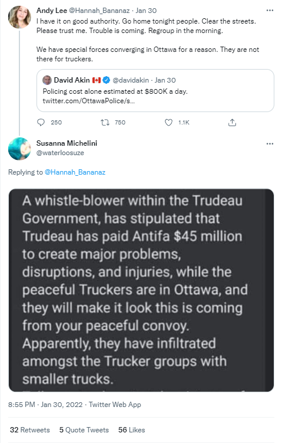Open more options menu on Susanna Michelini's tweet
The height and width of the screenshot is (443, 282).
pyautogui.click(x=270, y=144)
